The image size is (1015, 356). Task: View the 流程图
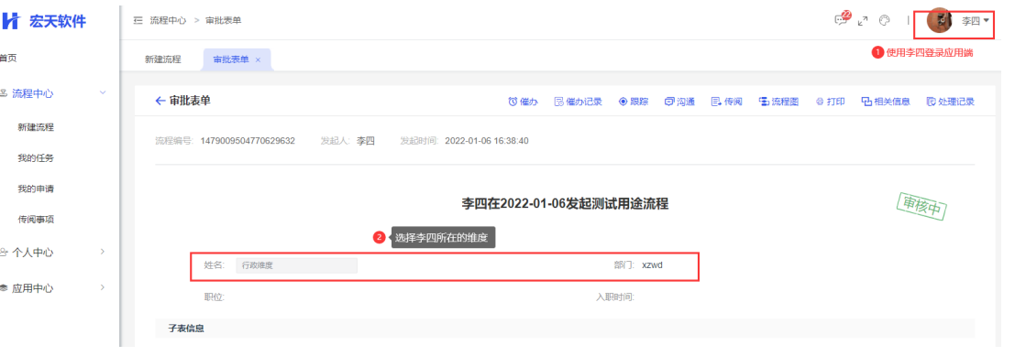pos(778,102)
